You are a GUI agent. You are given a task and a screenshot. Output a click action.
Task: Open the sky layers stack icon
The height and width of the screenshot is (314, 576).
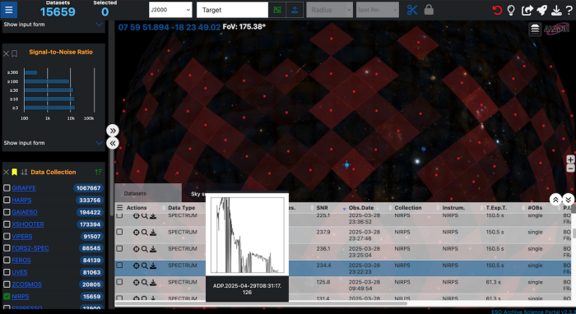[535, 30]
